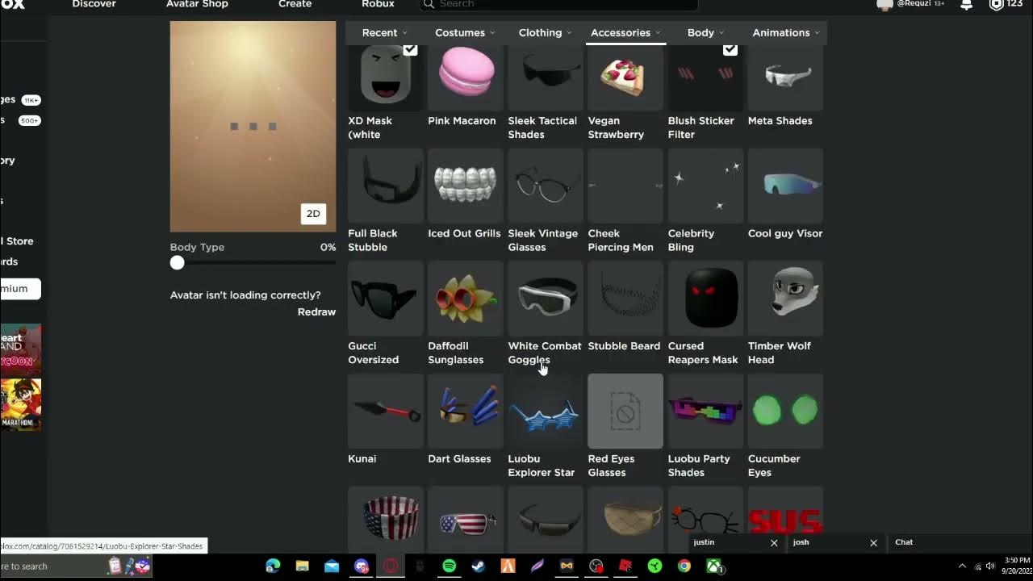Select the Blush Sticker Filter thumbnail
Screen dimensions: 1033x581
[705, 77]
